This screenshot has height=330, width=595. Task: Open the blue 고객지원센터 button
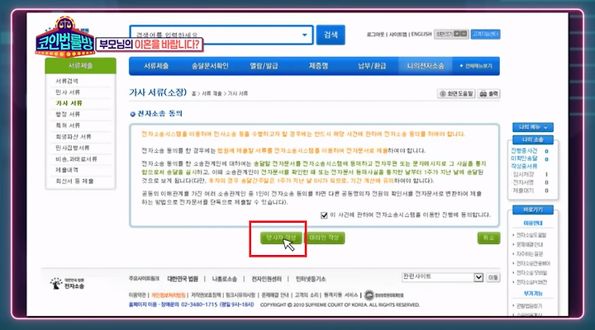pyautogui.click(x=485, y=34)
